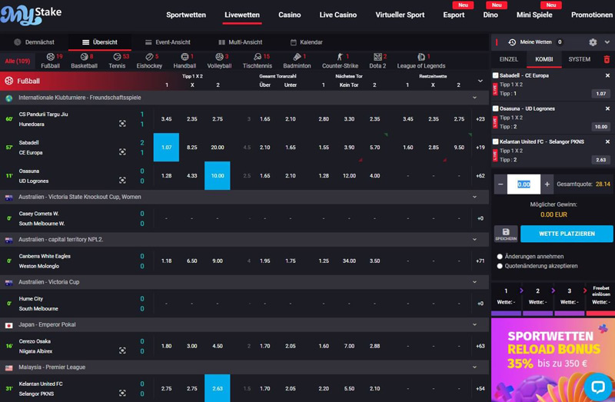
Task: Open the Demnächst upcoming view
Action: [34, 42]
